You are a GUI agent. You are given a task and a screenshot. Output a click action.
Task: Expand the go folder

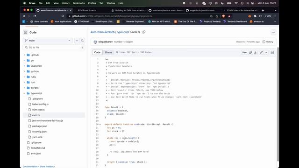pyautogui.click(x=24, y=60)
